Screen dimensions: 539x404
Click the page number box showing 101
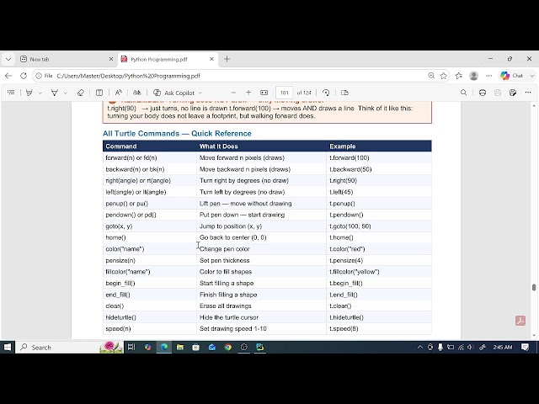(x=285, y=93)
